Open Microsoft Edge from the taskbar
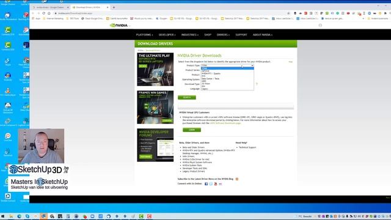This screenshot has width=391, height=220. [19, 216]
